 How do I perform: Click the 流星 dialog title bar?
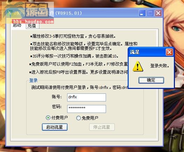click(x=147, y=52)
